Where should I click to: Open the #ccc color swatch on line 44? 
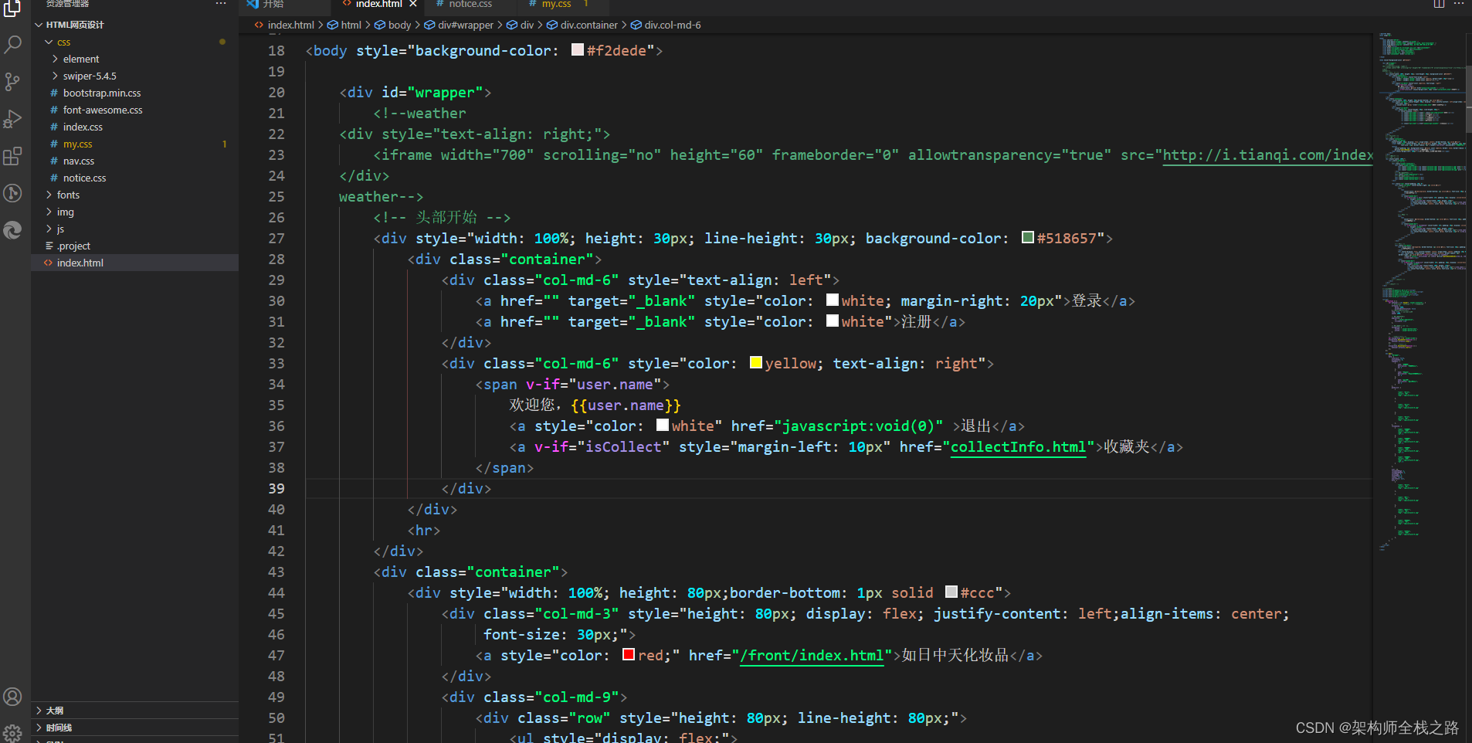click(x=951, y=592)
